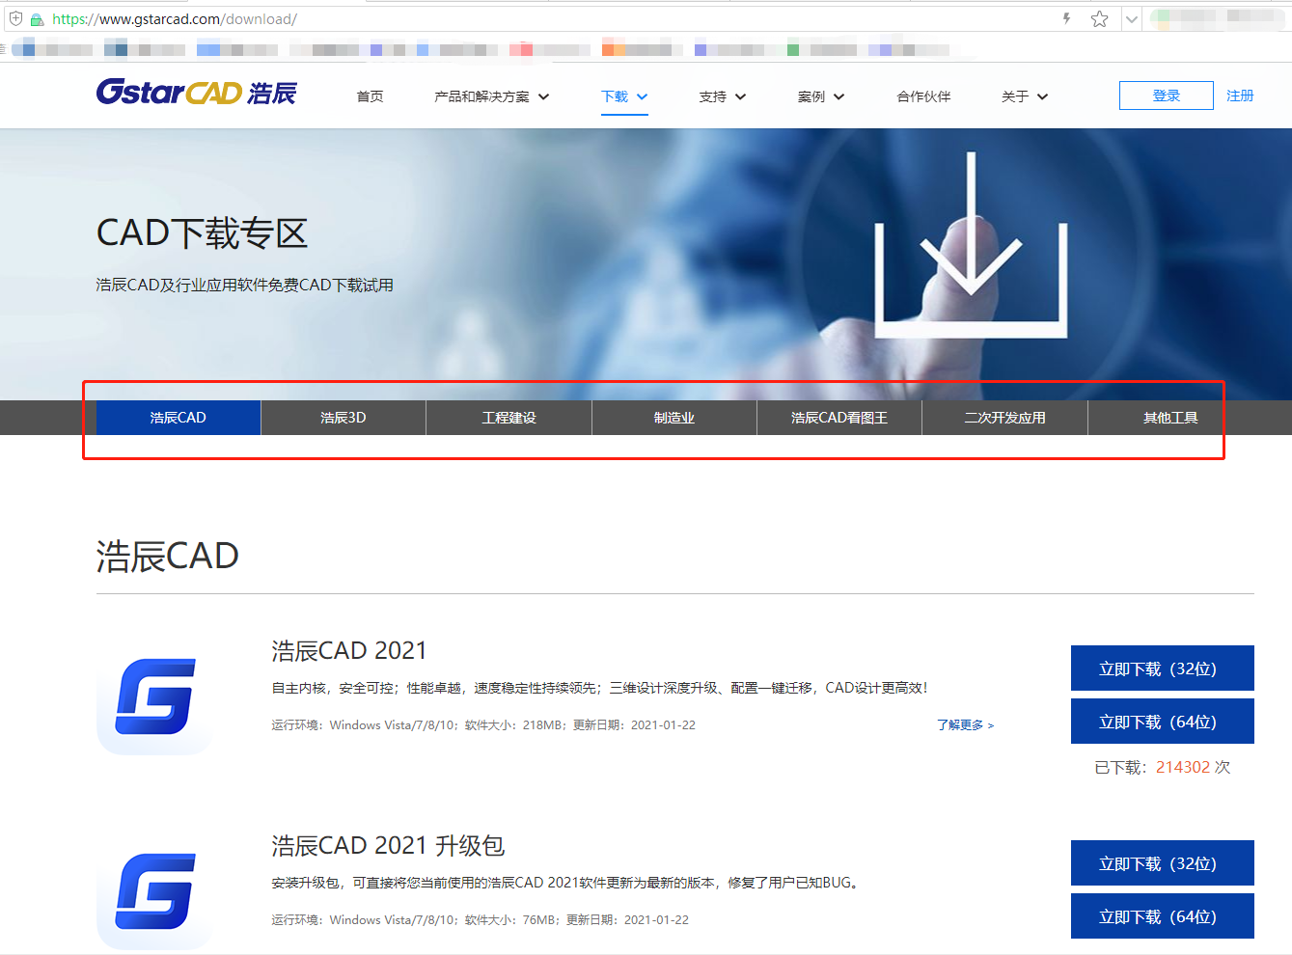Select the 浩辰CAD category tab
Image resolution: width=1292 pixels, height=955 pixels.
[x=179, y=418]
